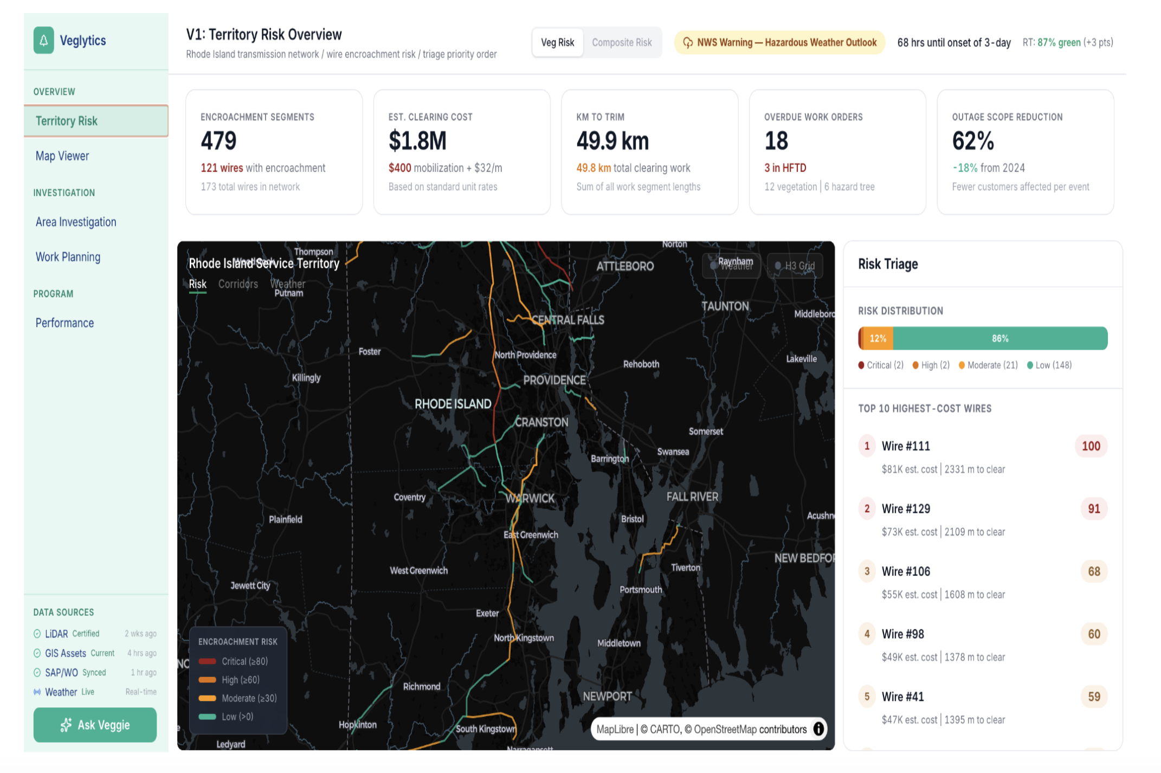Image resolution: width=1161 pixels, height=773 pixels.
Task: Click rank badge 2 for Wire #129
Action: [x=867, y=509]
